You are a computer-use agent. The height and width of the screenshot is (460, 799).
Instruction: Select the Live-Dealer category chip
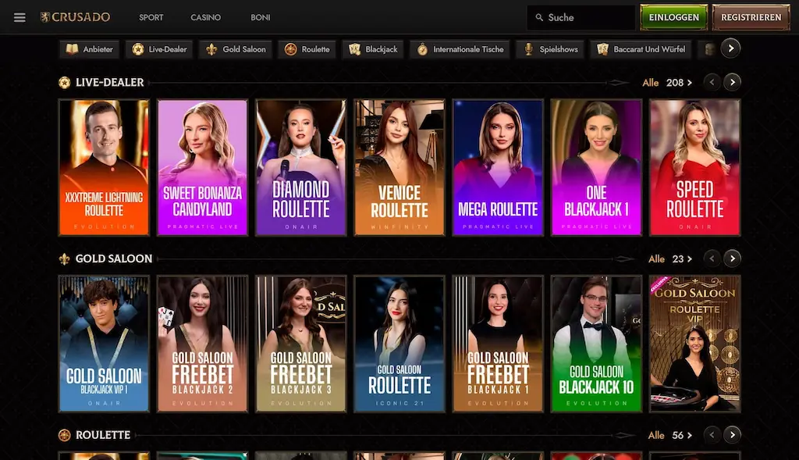coord(159,49)
